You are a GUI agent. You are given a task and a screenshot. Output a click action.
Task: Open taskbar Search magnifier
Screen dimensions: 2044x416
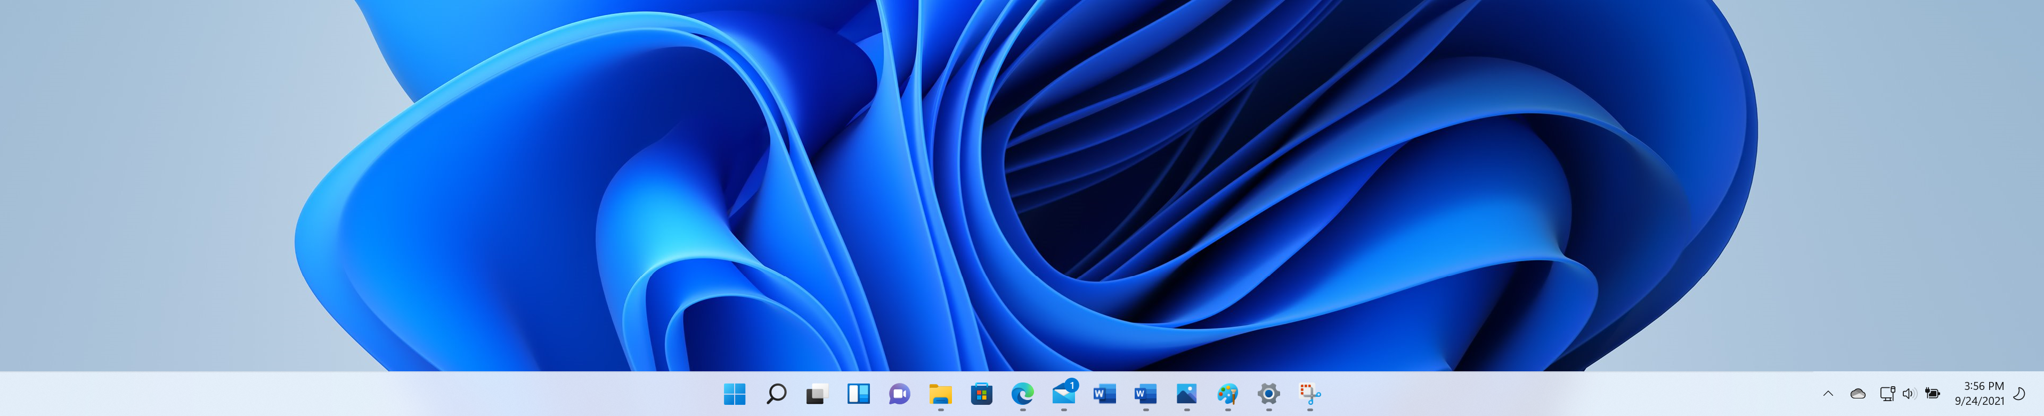776,394
